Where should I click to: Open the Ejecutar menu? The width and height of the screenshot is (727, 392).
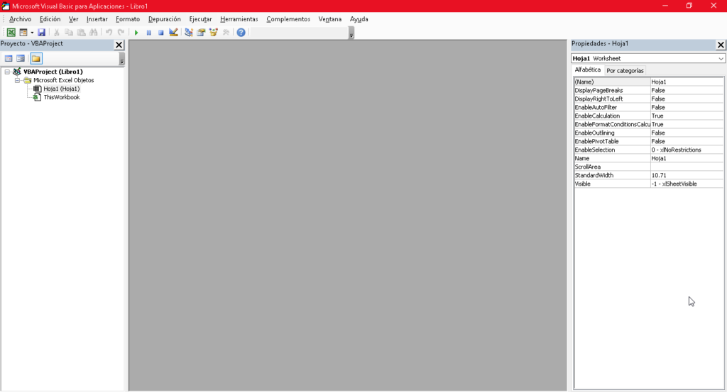pyautogui.click(x=200, y=19)
